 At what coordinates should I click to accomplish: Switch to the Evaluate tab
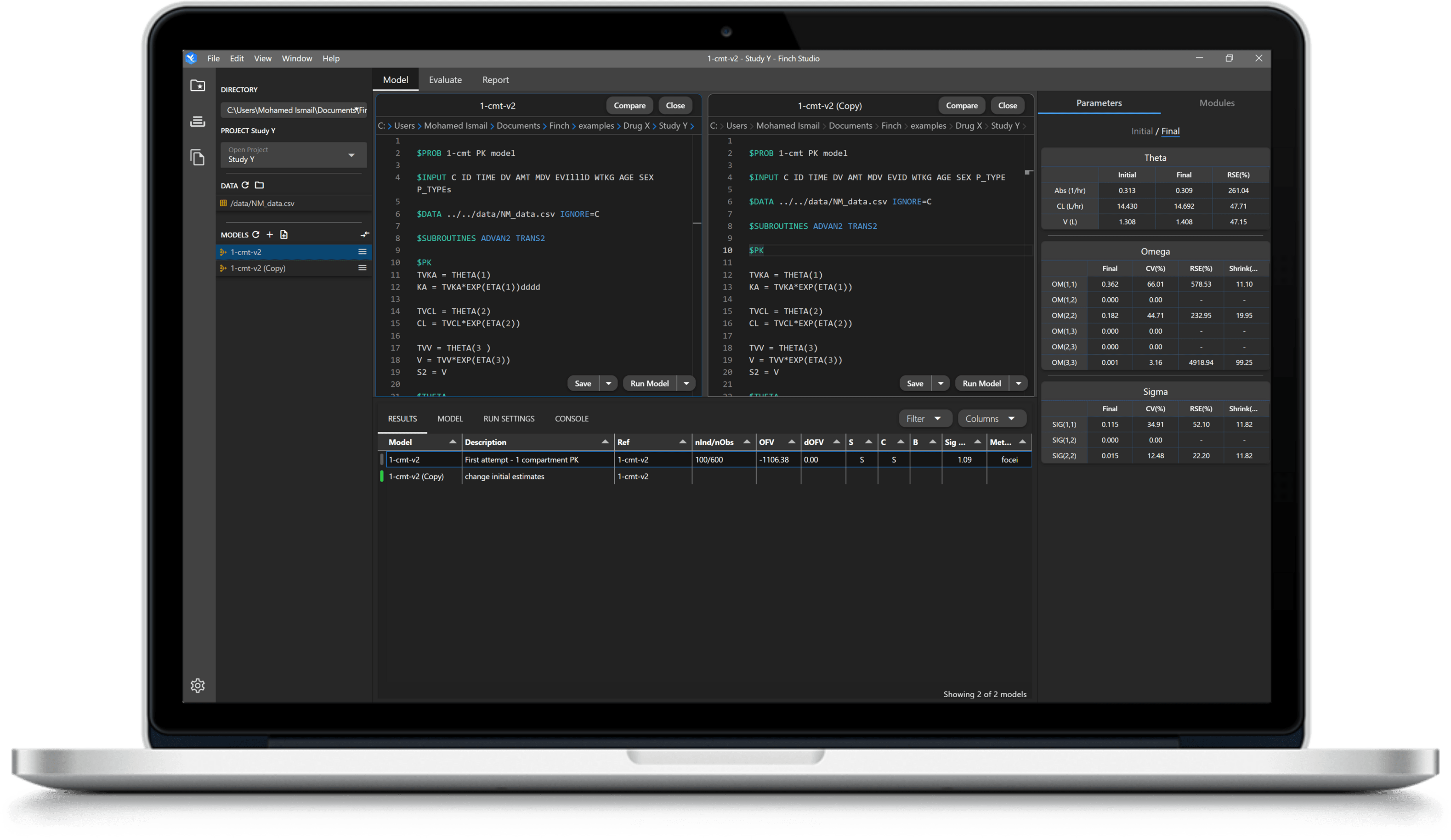tap(445, 79)
